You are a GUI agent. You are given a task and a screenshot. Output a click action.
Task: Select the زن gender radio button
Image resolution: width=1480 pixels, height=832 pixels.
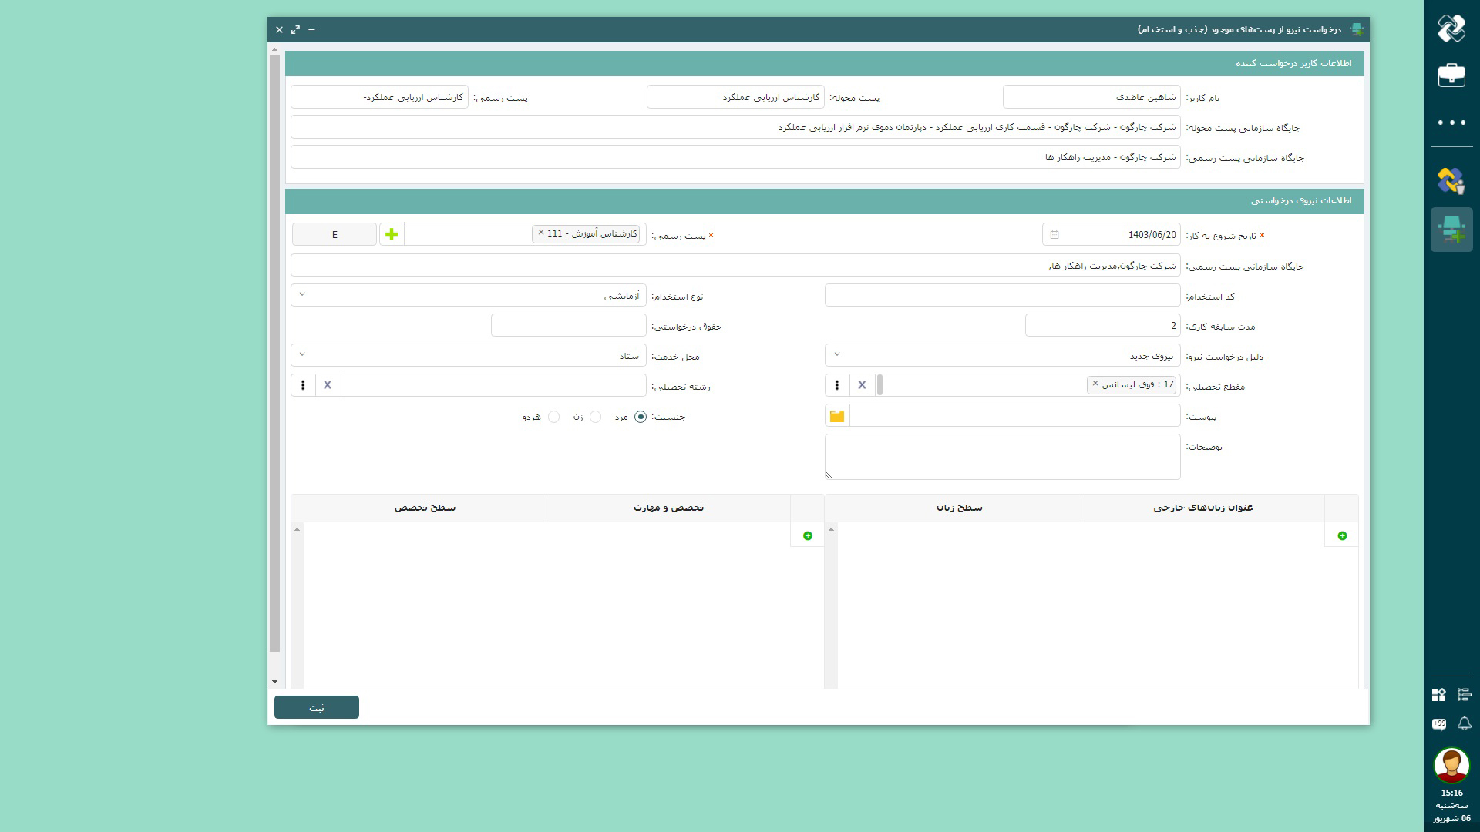pos(595,417)
